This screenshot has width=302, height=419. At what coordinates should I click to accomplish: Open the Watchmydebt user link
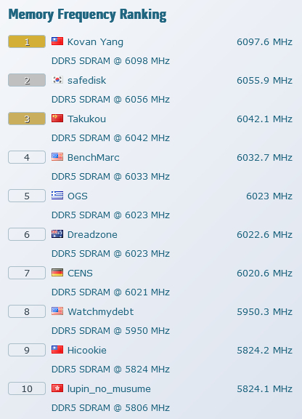[x=101, y=311]
